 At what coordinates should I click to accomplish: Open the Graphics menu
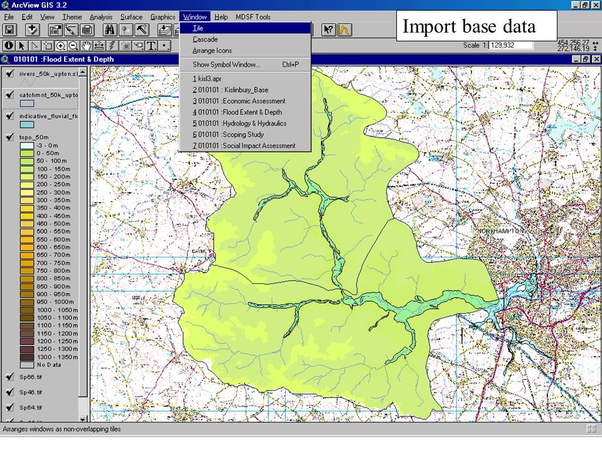(x=163, y=17)
